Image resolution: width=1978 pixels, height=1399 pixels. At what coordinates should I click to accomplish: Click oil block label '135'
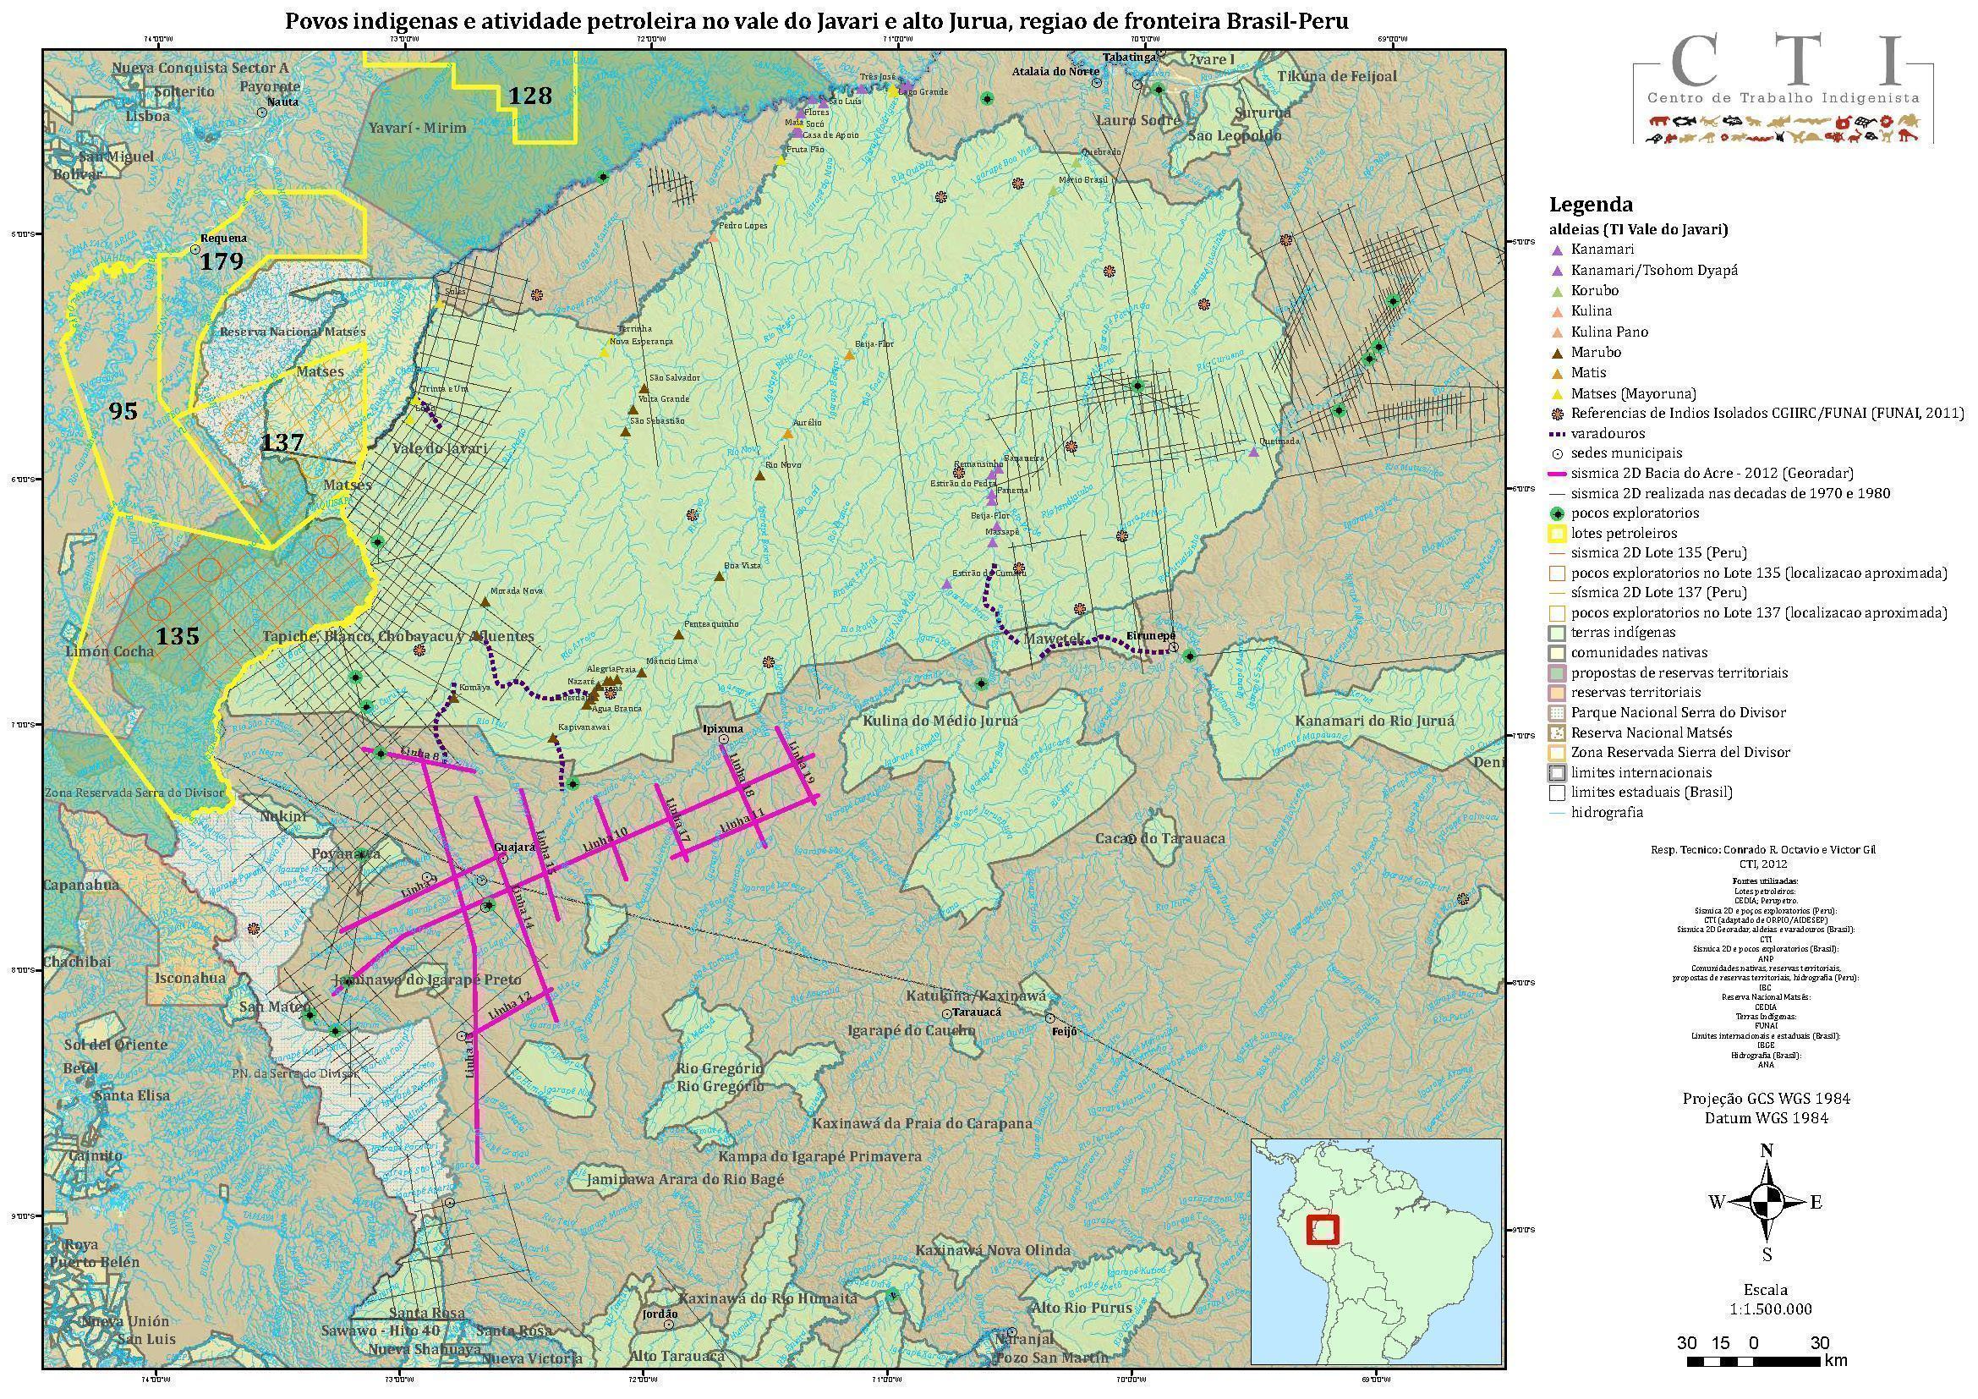point(178,637)
